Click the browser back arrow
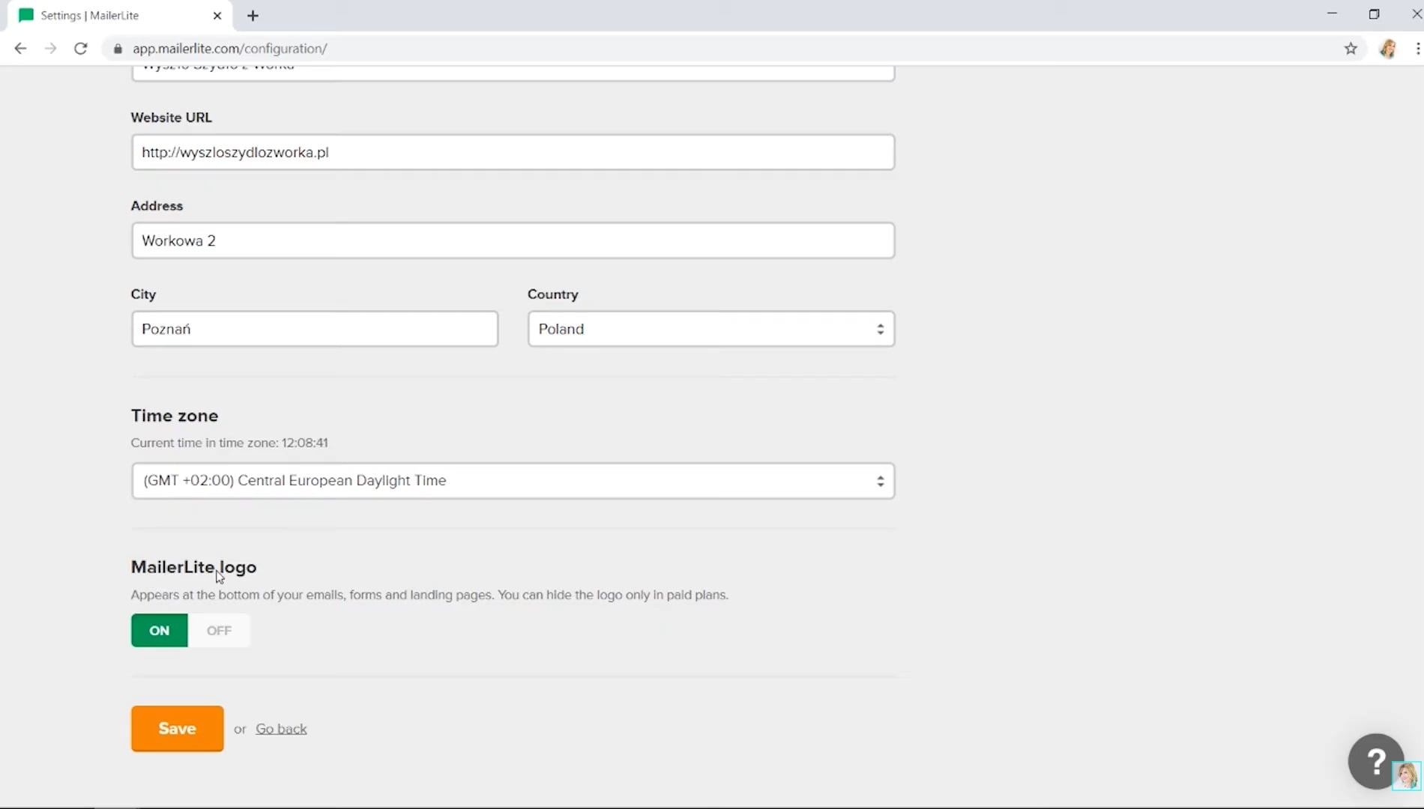1424x809 pixels. click(20, 49)
